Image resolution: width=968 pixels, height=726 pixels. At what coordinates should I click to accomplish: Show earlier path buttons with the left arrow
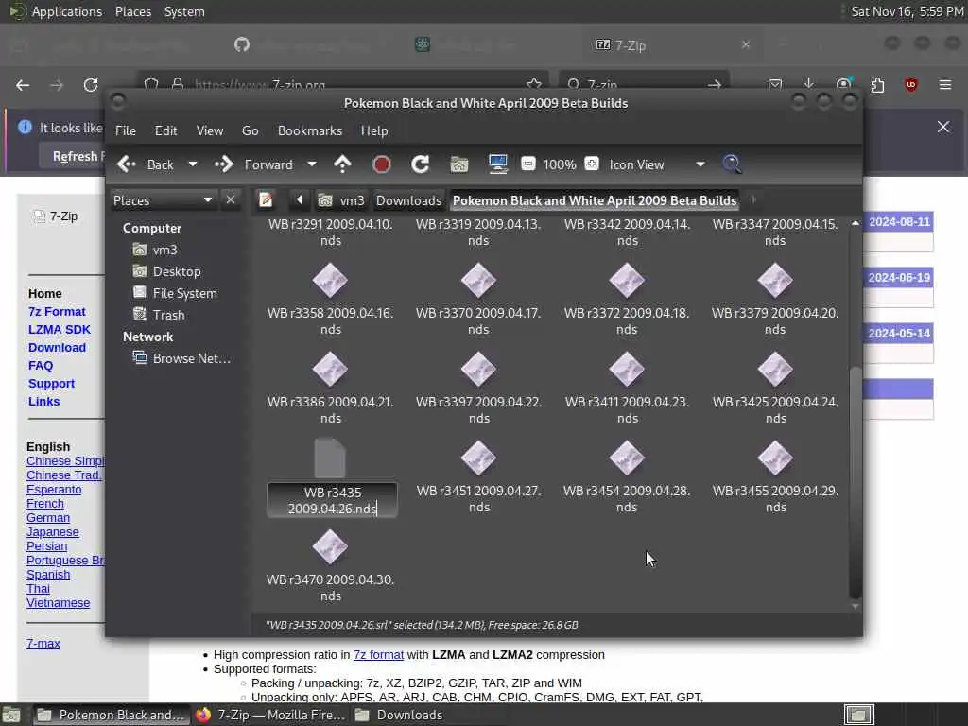click(300, 200)
